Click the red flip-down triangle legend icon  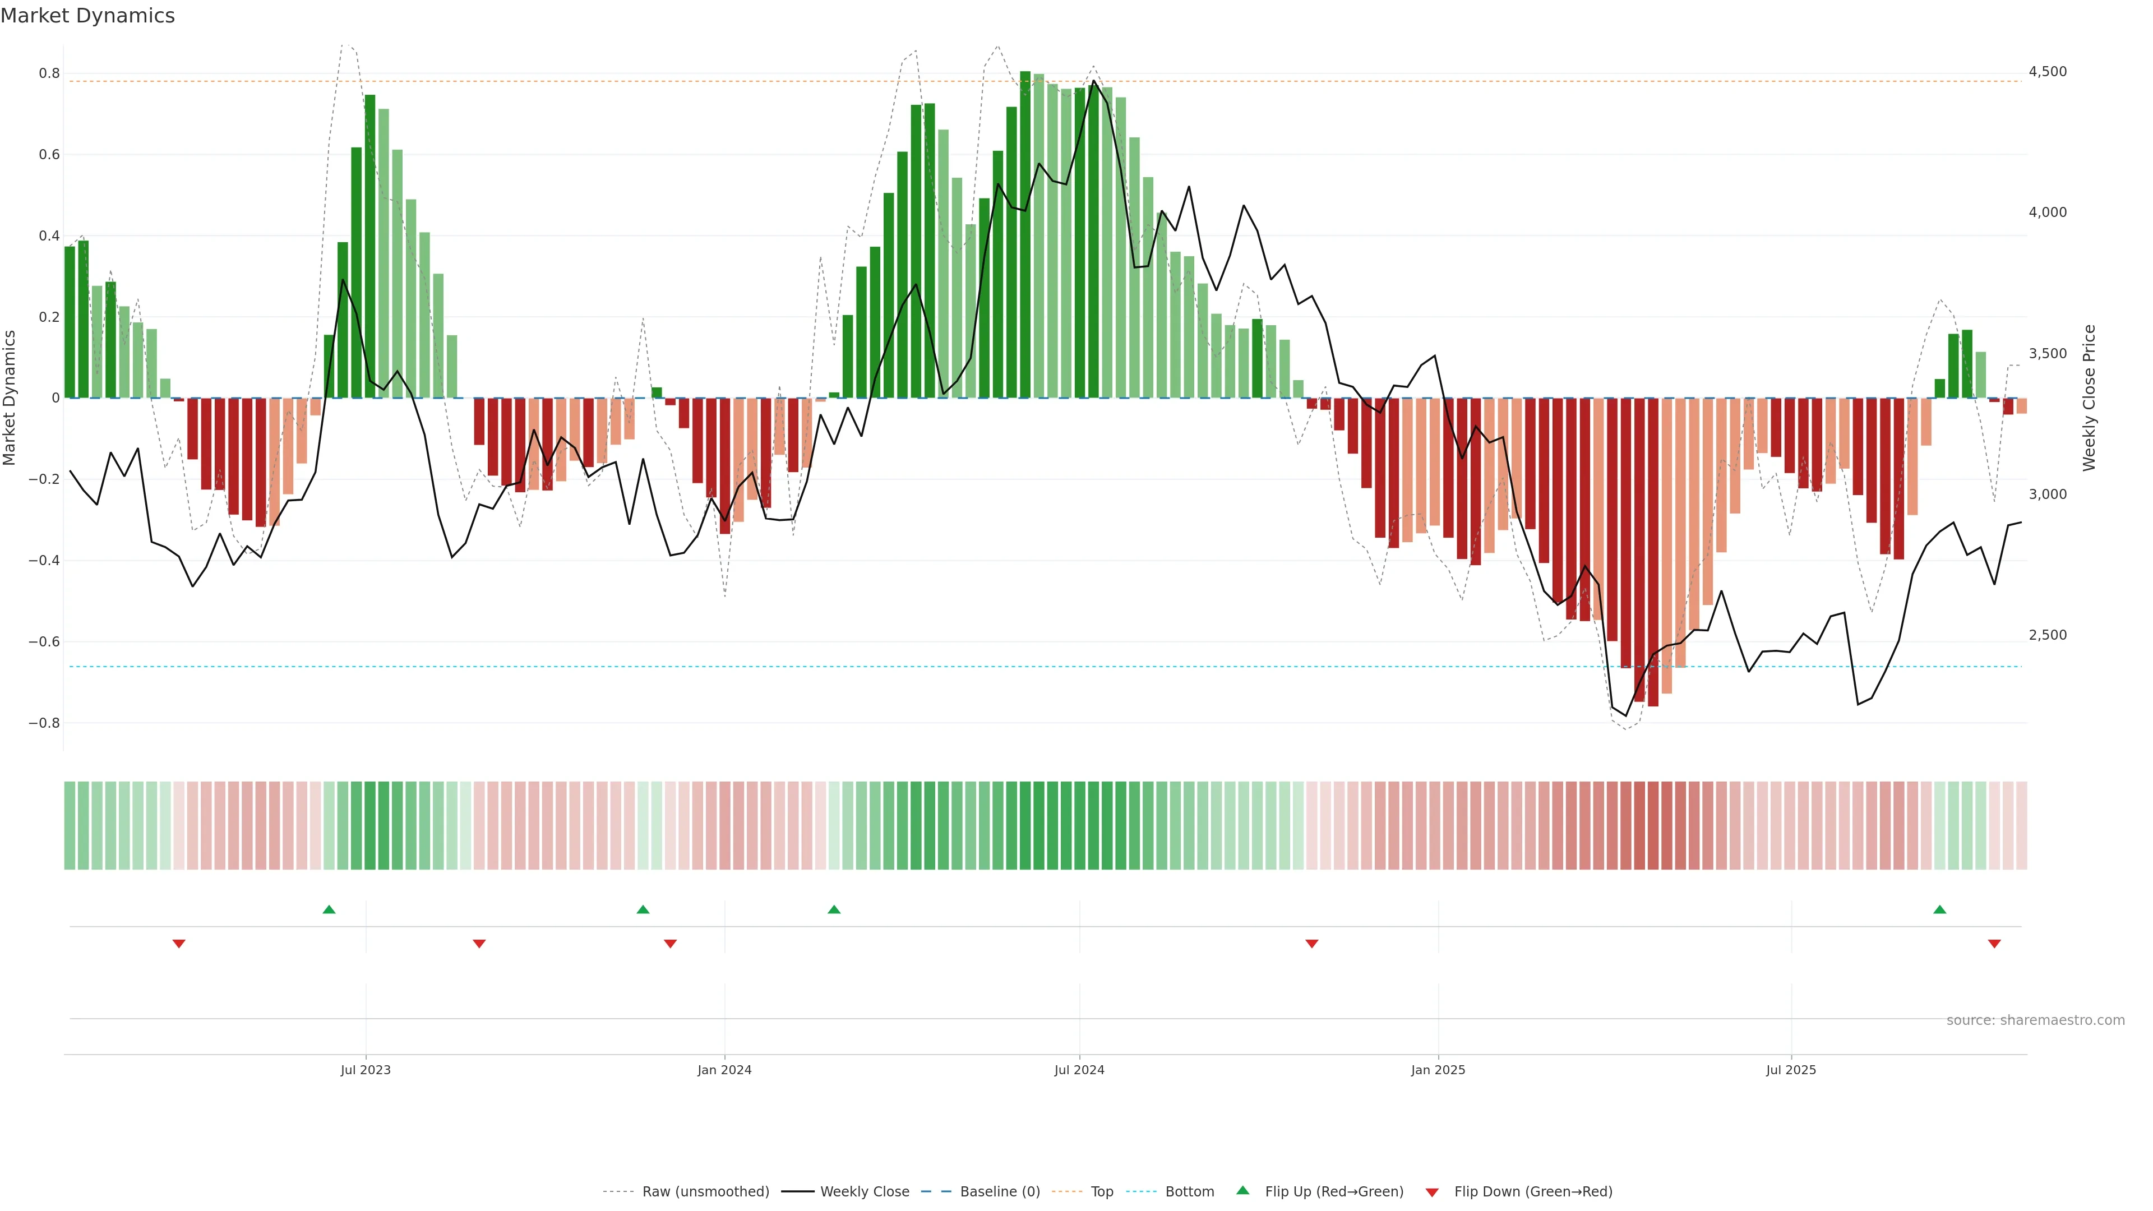(1432, 1192)
